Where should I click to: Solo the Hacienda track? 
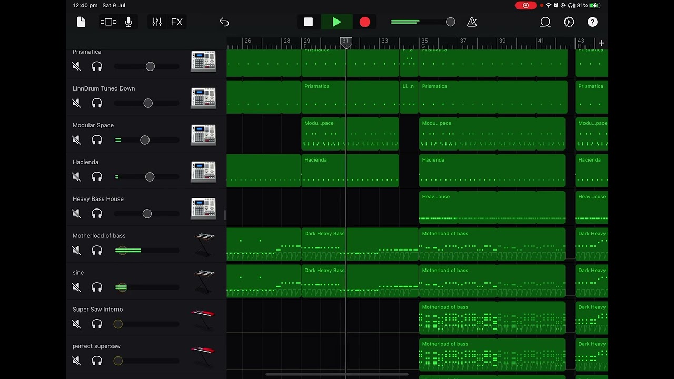click(97, 177)
